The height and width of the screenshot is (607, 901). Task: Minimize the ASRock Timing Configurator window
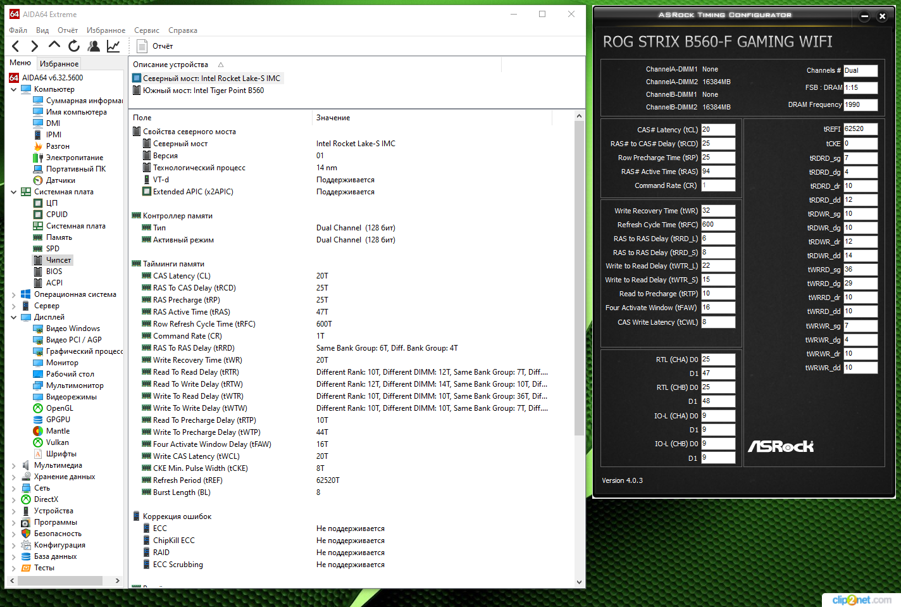[864, 16]
